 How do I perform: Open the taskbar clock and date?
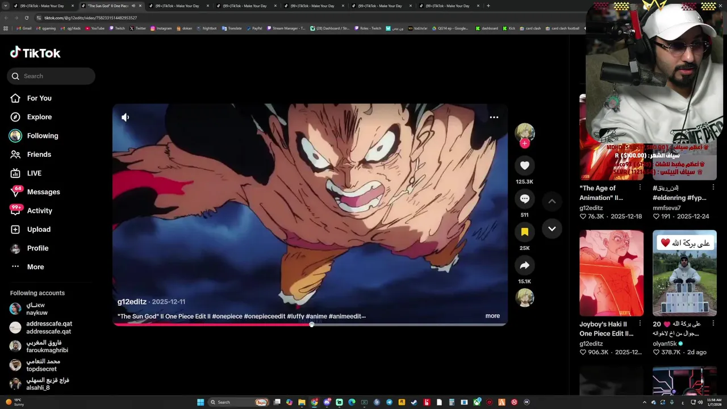coord(714,402)
